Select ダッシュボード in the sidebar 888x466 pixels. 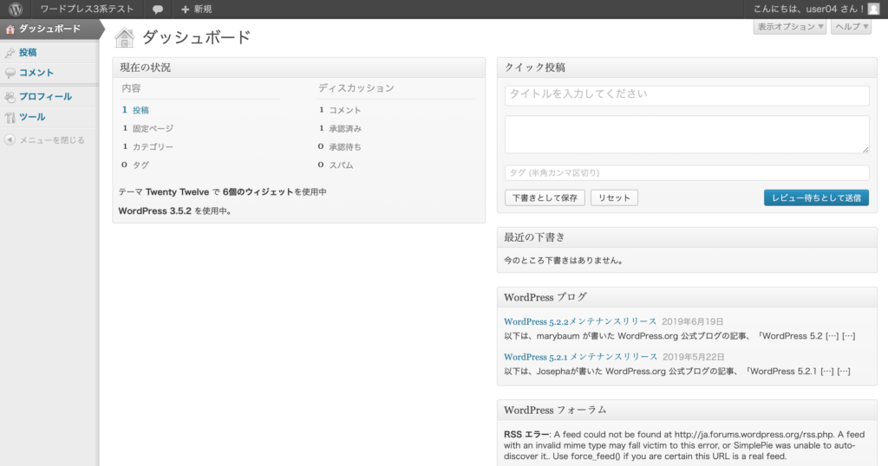49,29
